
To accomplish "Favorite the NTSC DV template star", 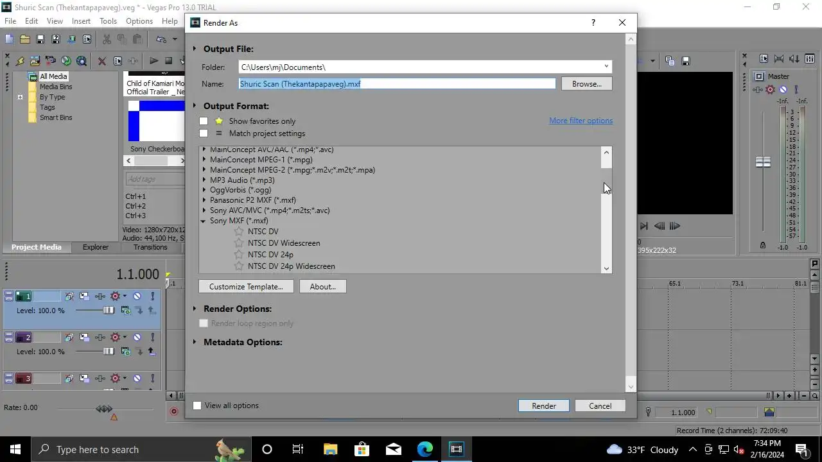I will point(239,232).
